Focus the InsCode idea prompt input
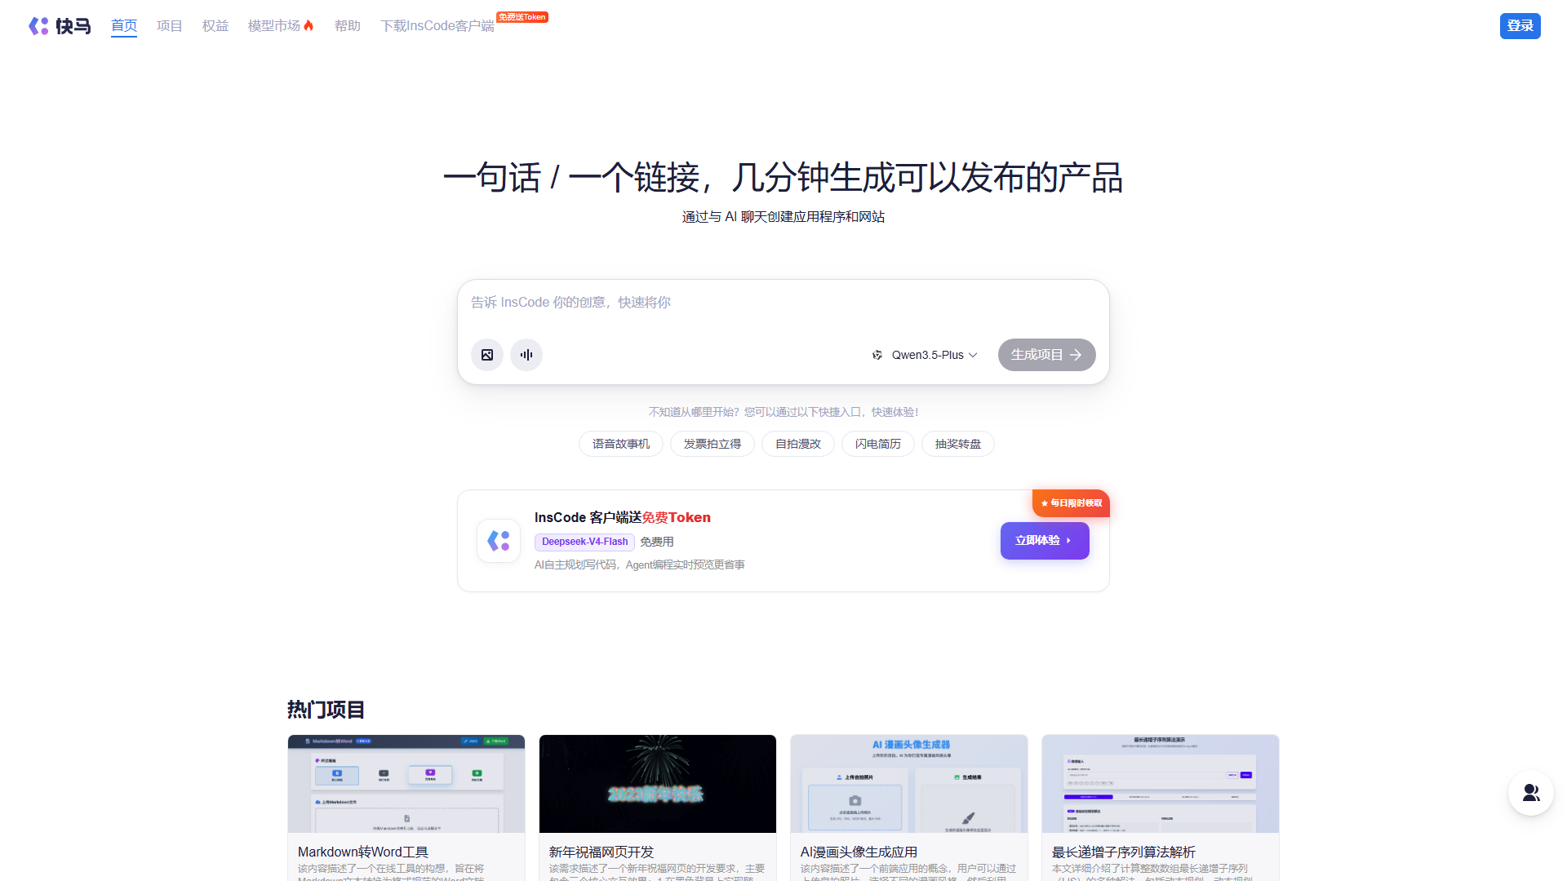This screenshot has height=881, width=1567. click(783, 303)
